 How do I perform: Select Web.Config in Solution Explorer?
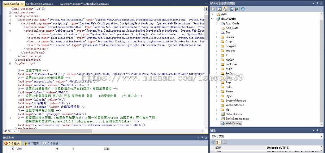point(233,123)
